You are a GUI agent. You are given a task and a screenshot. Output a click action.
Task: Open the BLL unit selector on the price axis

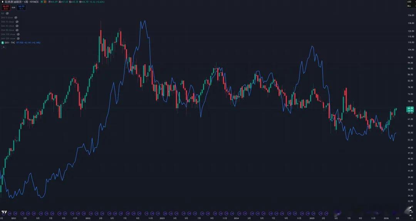(x=409, y=6)
